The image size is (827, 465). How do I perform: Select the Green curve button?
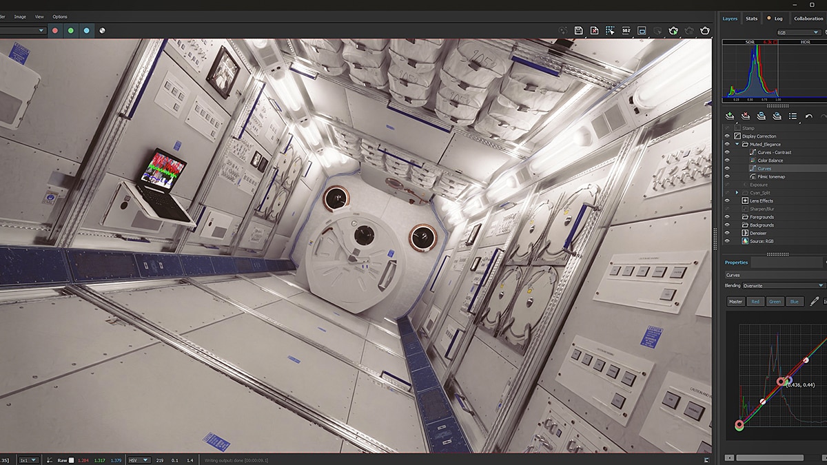(x=775, y=301)
